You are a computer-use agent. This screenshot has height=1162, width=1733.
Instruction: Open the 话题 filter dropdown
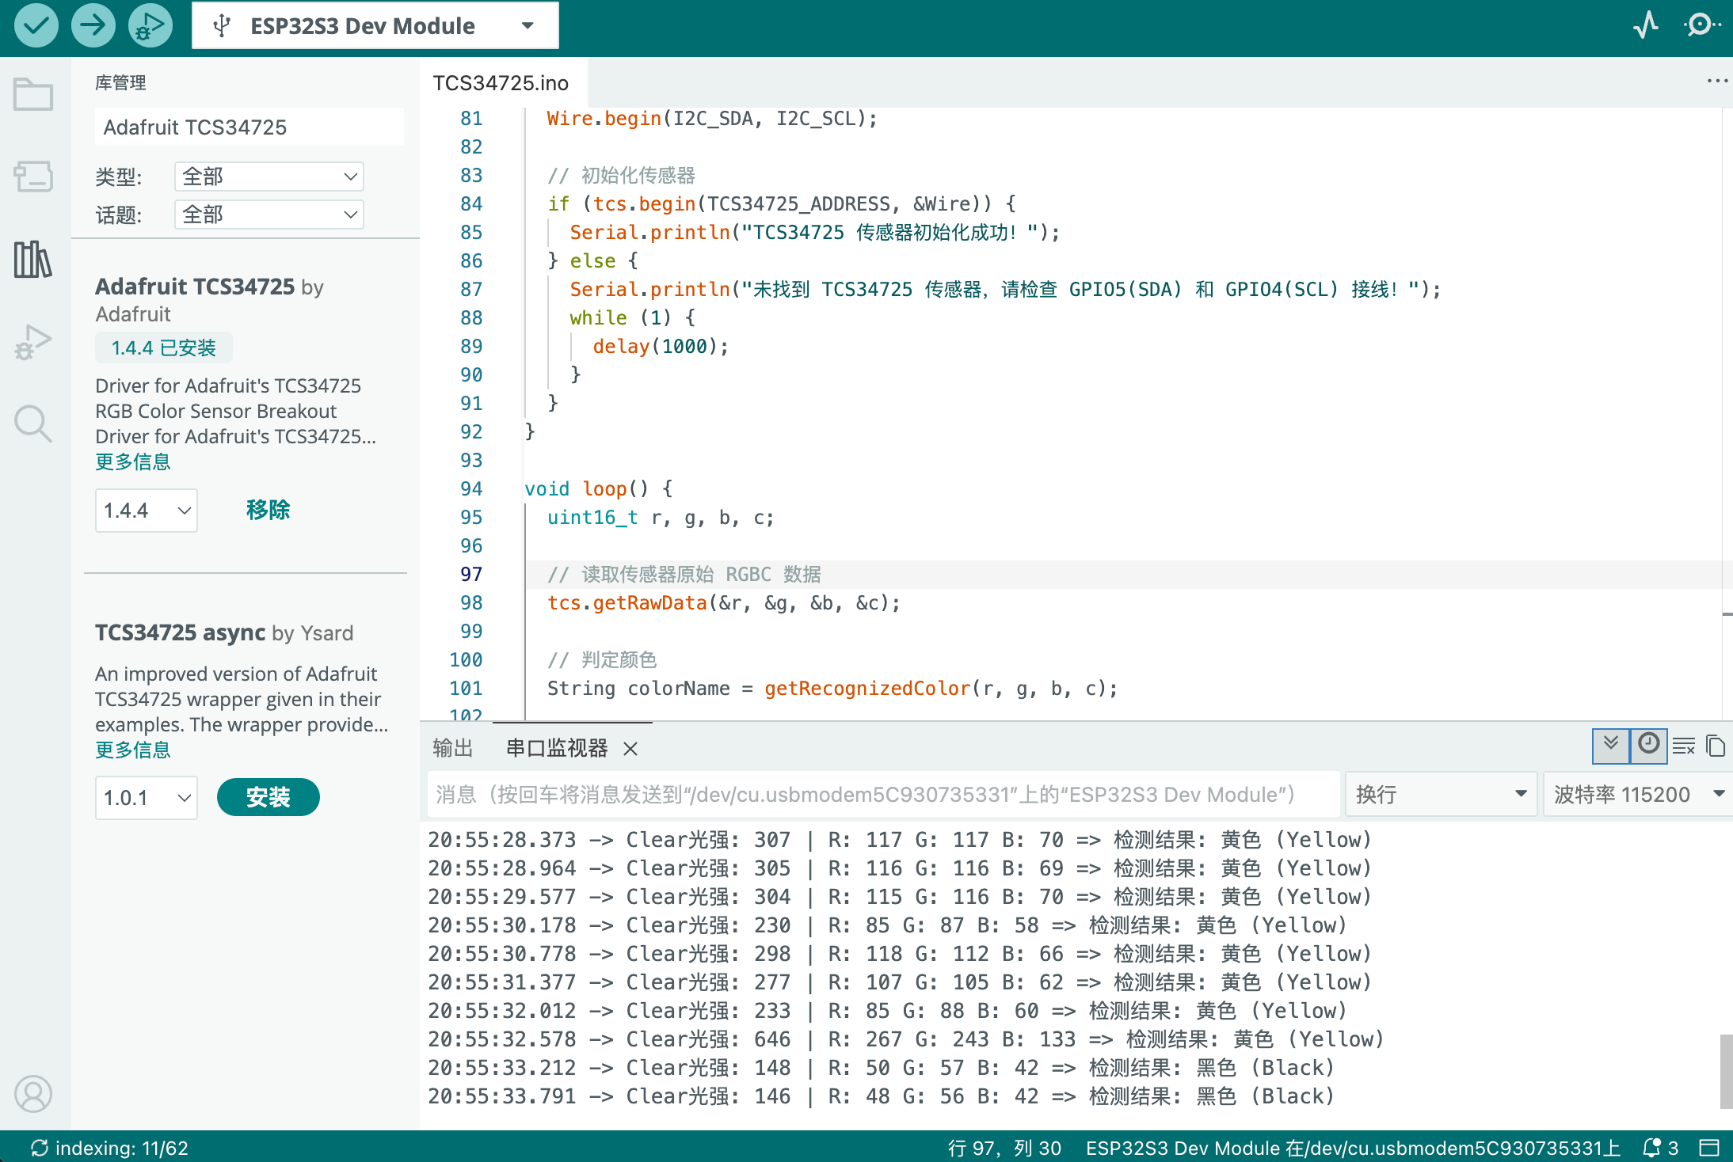(269, 215)
